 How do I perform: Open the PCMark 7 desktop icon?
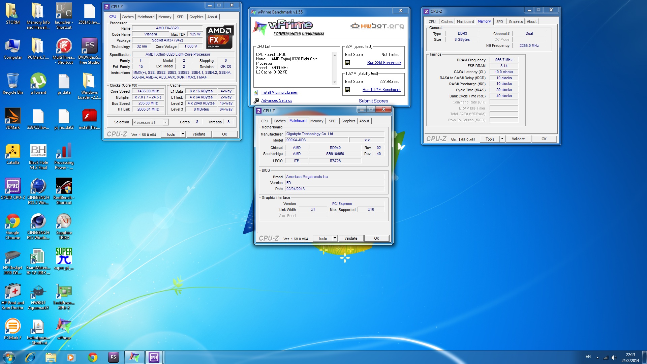(13, 329)
